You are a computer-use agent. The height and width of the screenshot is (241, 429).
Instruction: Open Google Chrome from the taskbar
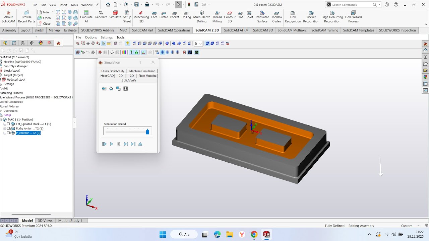(254, 234)
